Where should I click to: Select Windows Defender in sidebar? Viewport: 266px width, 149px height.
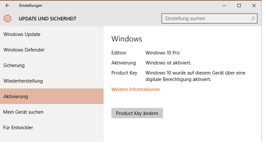(x=24, y=50)
